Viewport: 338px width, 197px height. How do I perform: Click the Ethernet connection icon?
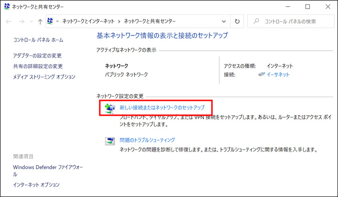click(261, 75)
